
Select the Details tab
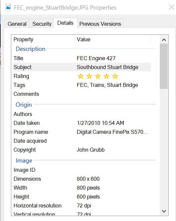66,23
